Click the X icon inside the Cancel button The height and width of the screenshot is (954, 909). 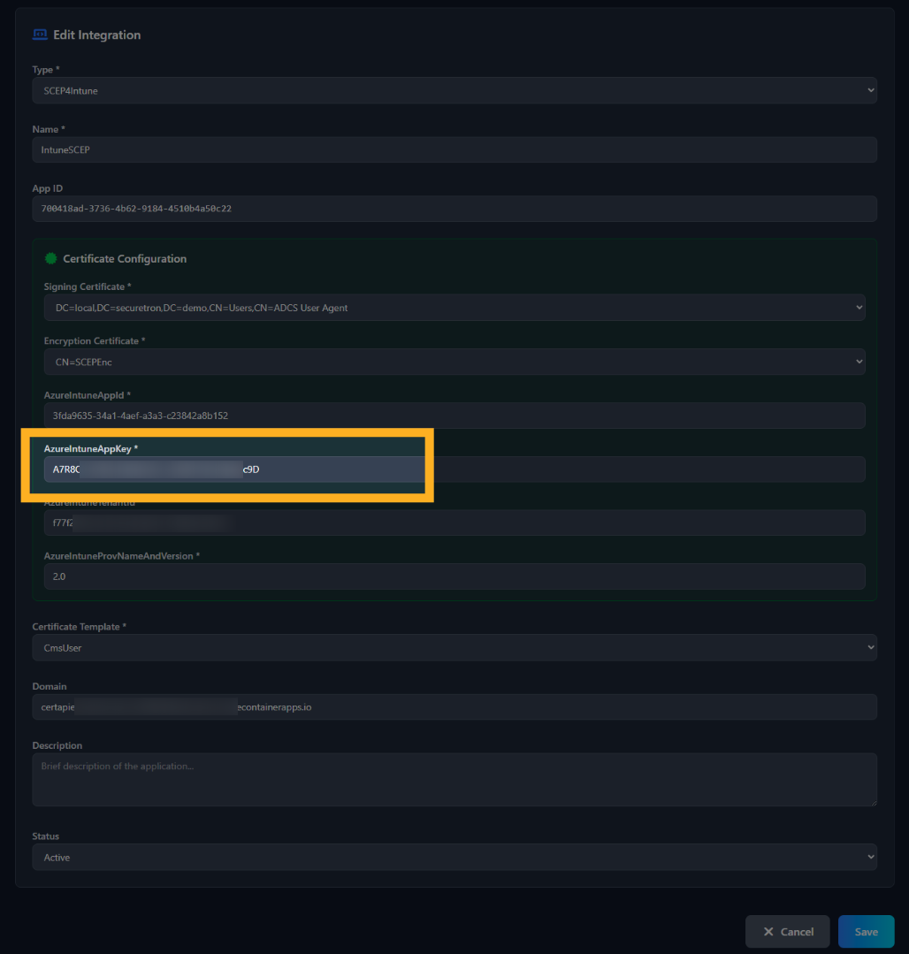click(x=768, y=931)
